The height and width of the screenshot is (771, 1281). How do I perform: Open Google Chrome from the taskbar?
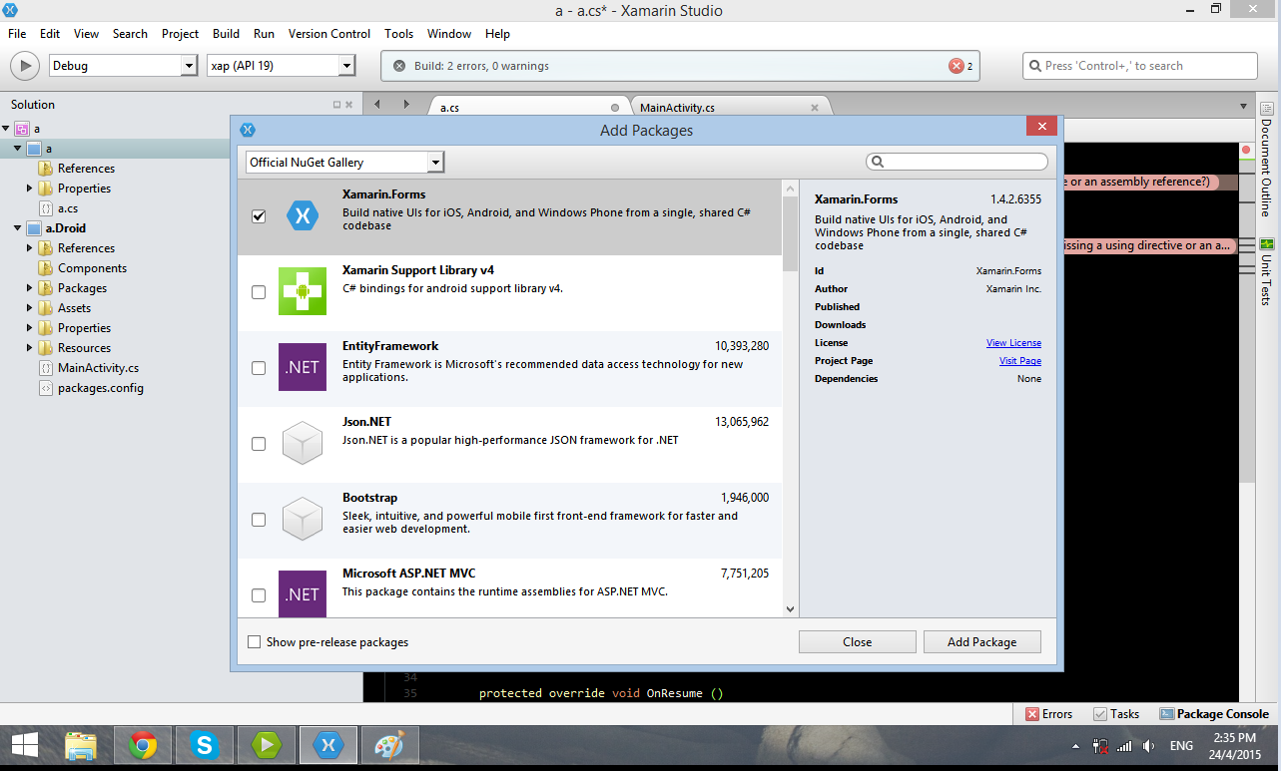[143, 745]
